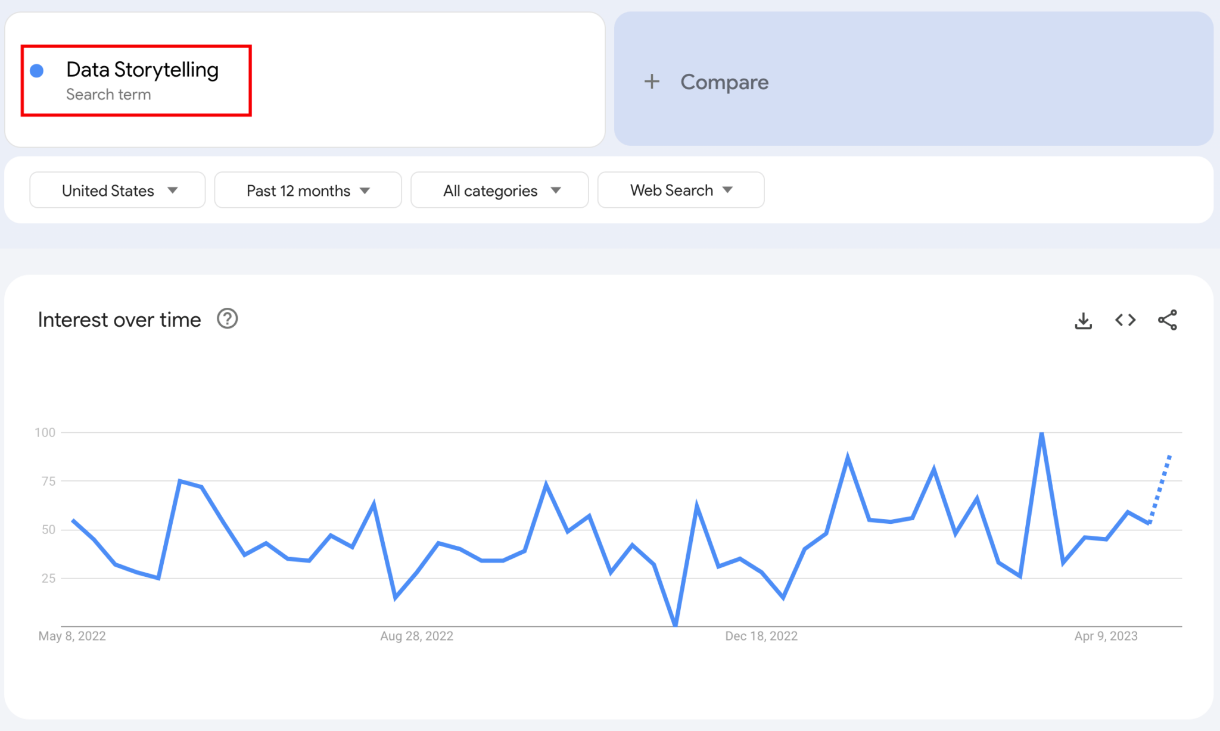Viewport: 1220px width, 731px height.
Task: Click the chart peak at value 100
Action: click(x=1041, y=434)
